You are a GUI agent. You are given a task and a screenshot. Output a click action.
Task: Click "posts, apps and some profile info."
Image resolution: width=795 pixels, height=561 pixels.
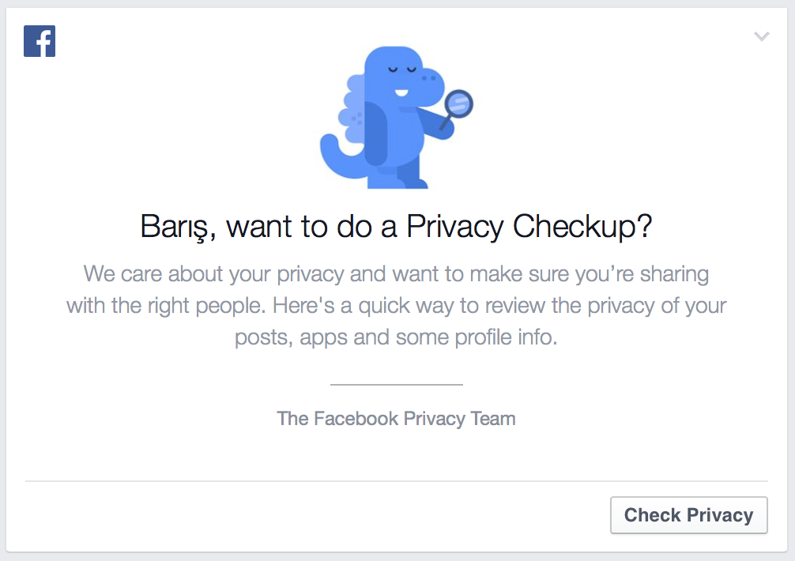pos(396,337)
